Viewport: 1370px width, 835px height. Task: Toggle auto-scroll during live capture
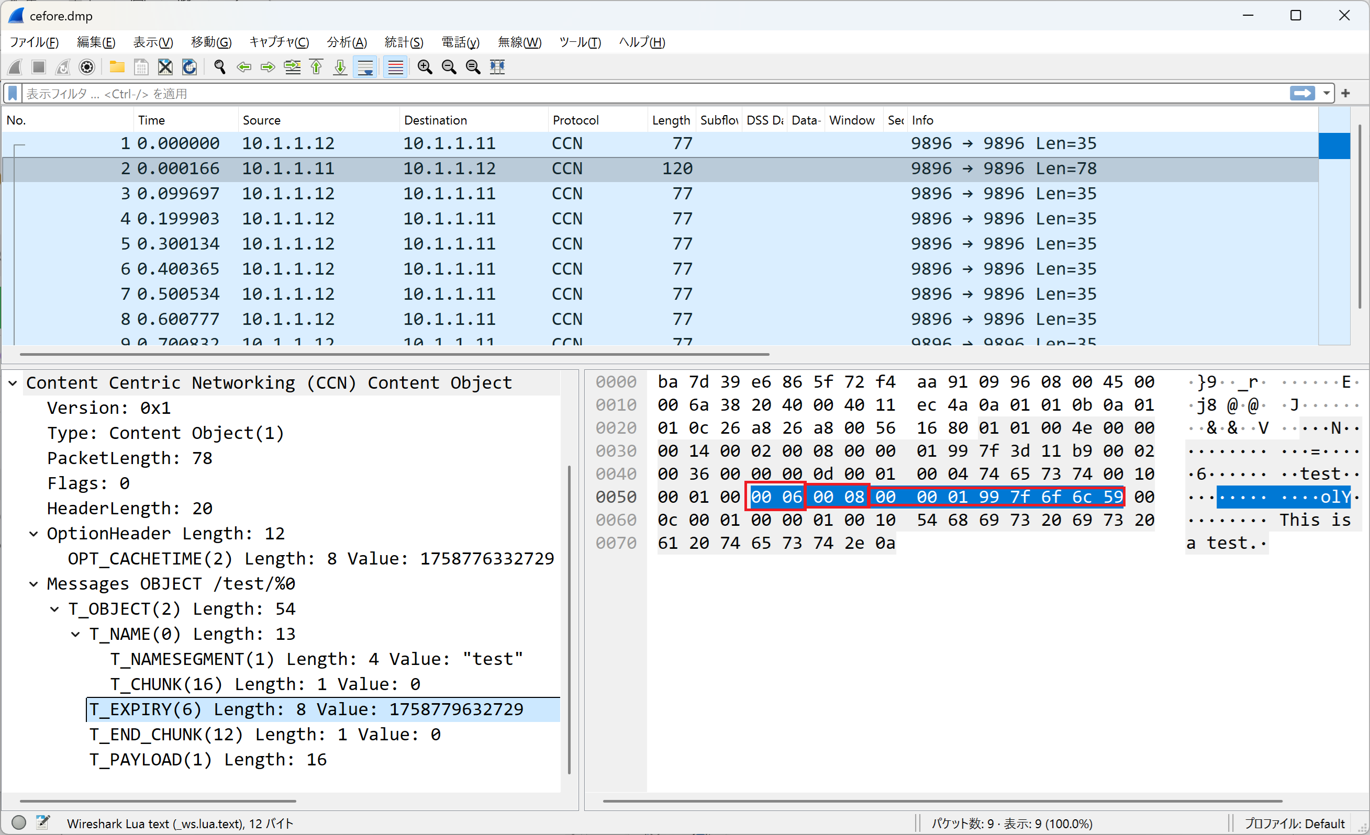[365, 67]
